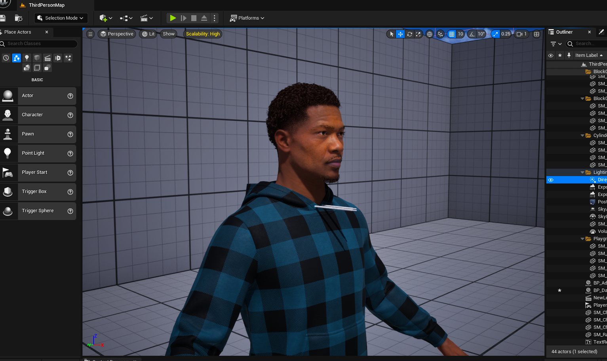Stop the play session

(x=194, y=18)
